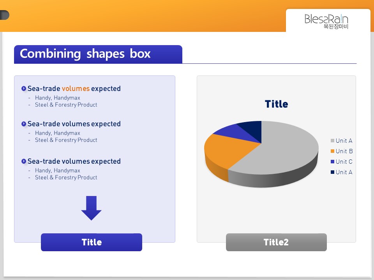
Task: Click the BlessRain logo
Action: [x=326, y=21]
